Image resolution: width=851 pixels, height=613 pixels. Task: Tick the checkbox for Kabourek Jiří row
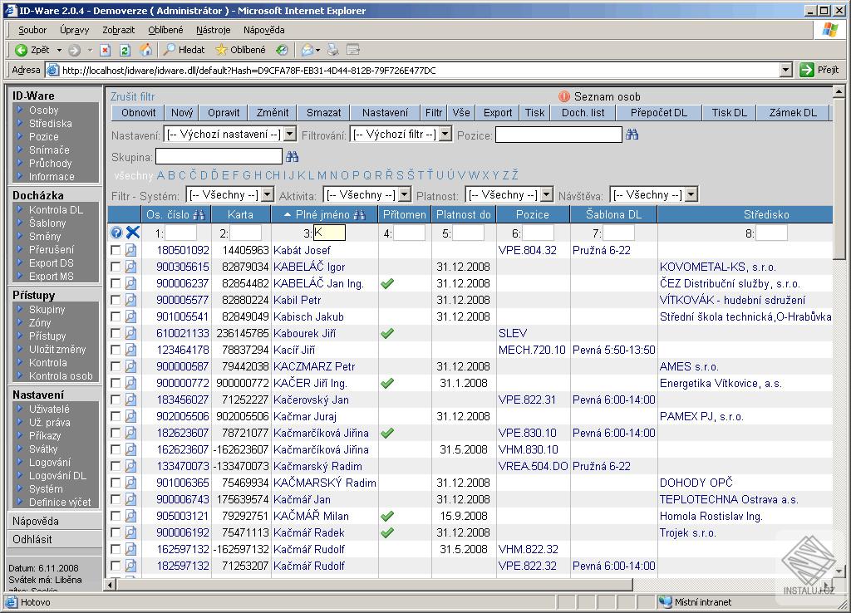[116, 333]
